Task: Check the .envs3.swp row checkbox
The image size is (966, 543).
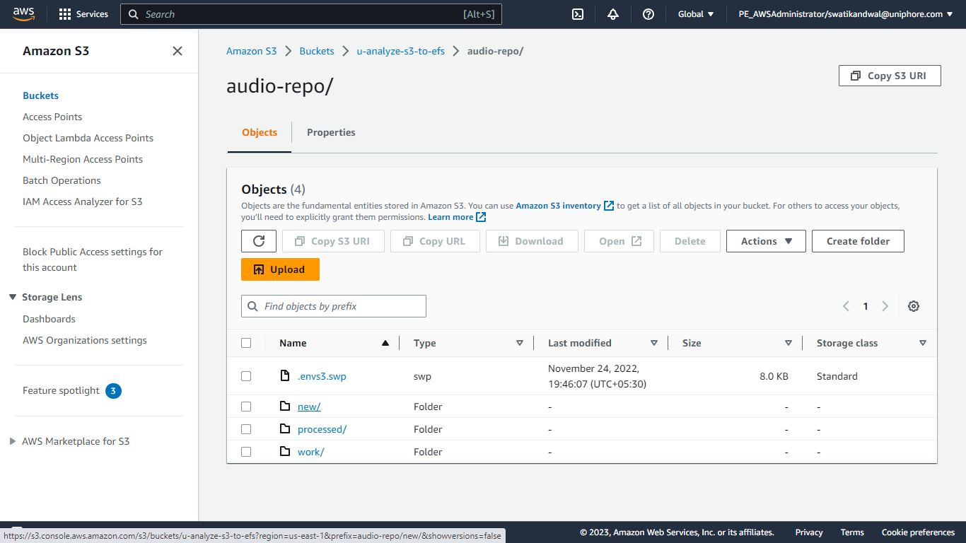Action: point(246,376)
